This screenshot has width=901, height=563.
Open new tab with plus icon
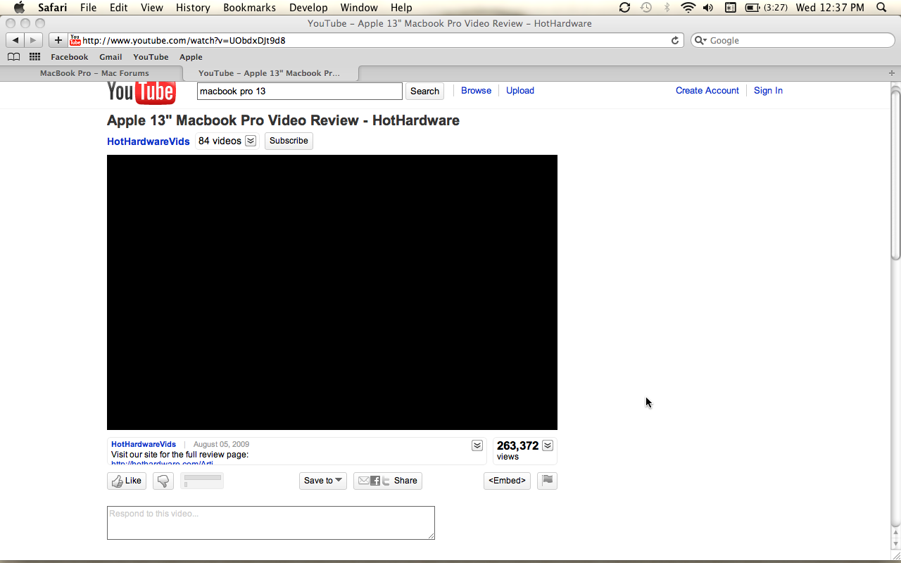tap(891, 72)
